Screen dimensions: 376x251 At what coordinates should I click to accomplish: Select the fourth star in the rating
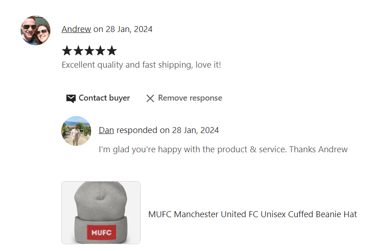[100, 50]
